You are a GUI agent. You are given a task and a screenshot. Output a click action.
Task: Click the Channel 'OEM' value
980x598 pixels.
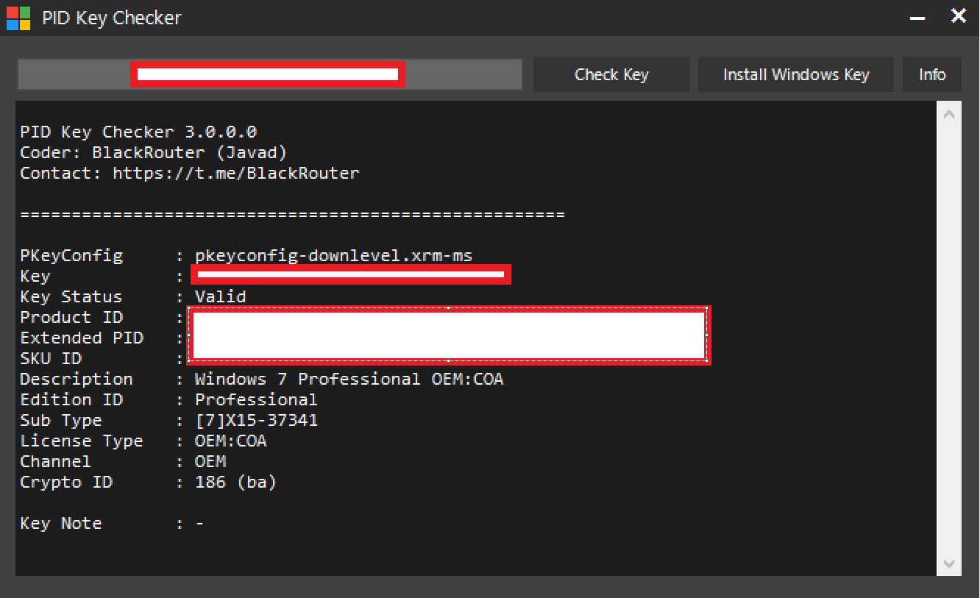[210, 462]
